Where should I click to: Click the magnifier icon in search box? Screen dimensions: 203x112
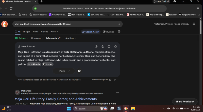click(x=119, y=24)
